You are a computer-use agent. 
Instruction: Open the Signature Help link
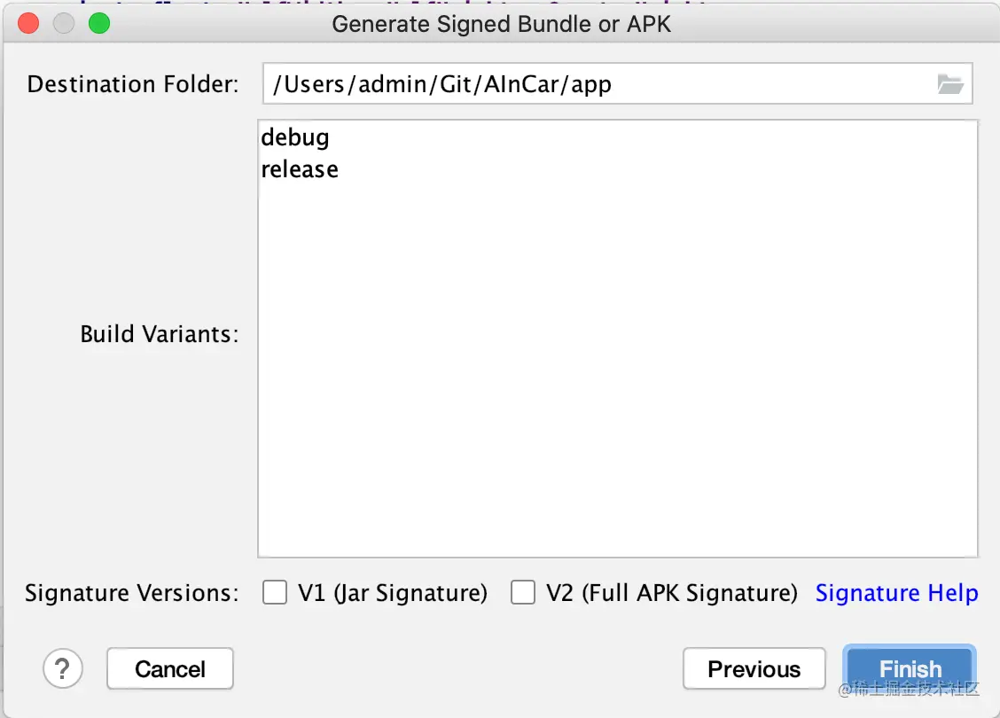pos(896,593)
